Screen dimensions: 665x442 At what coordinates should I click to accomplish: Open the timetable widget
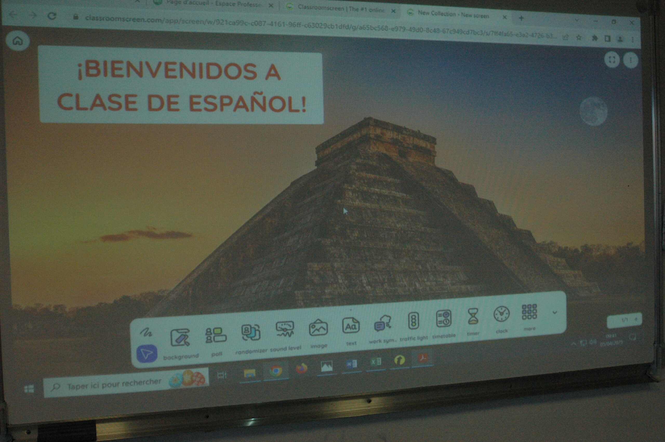tap(444, 319)
